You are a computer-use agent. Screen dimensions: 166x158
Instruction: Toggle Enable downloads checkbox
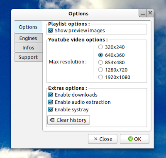click(x=51, y=95)
